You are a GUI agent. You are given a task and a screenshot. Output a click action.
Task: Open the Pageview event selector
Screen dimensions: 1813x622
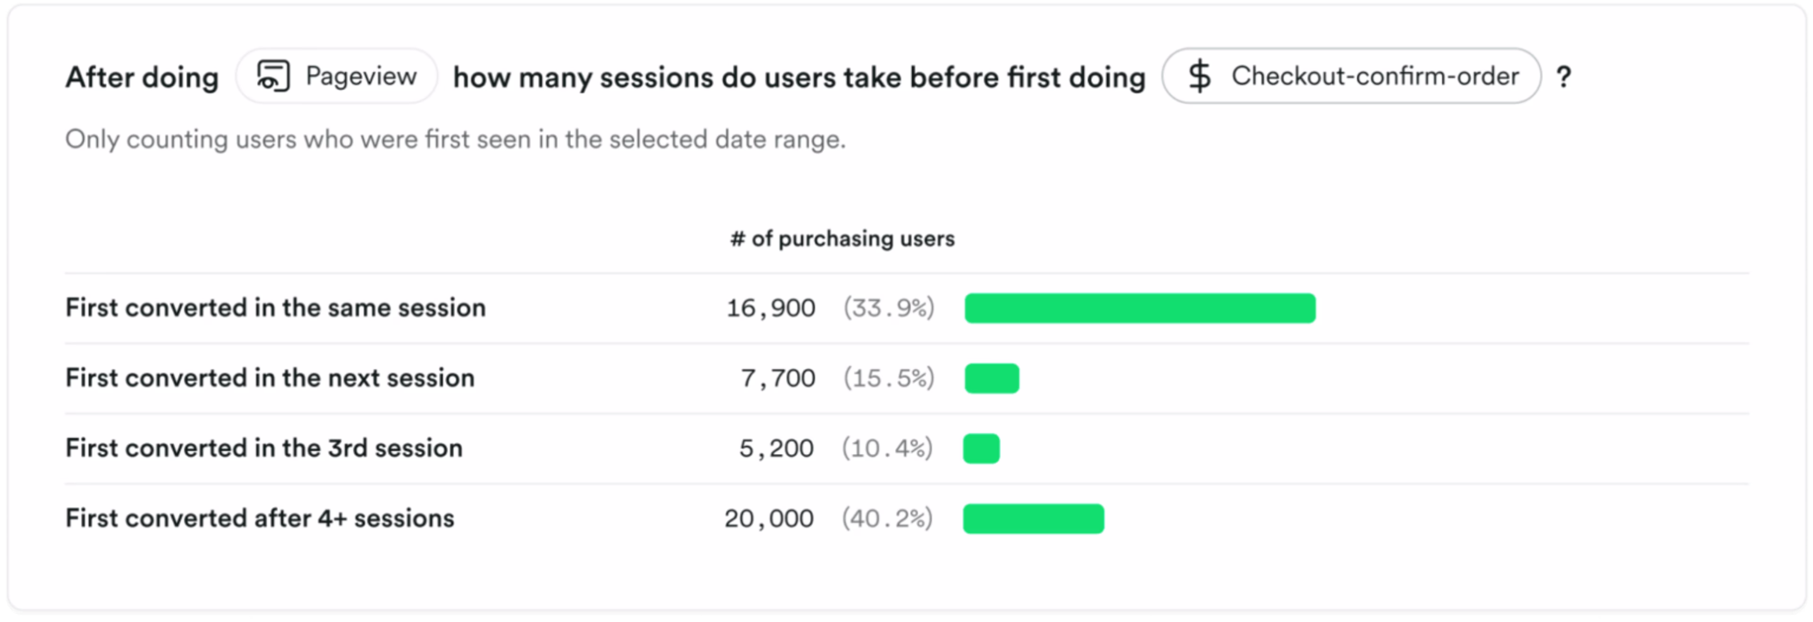(337, 76)
